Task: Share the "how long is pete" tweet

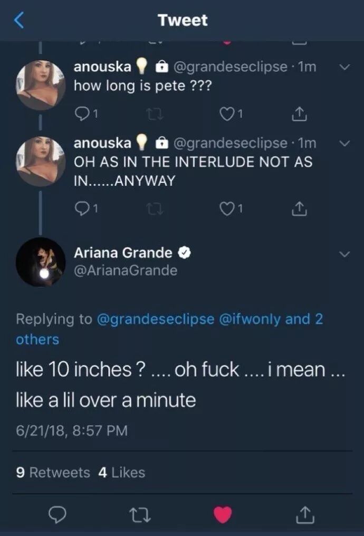Action: [298, 112]
